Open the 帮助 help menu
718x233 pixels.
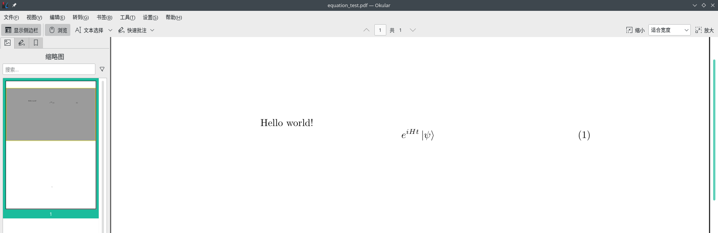174,18
